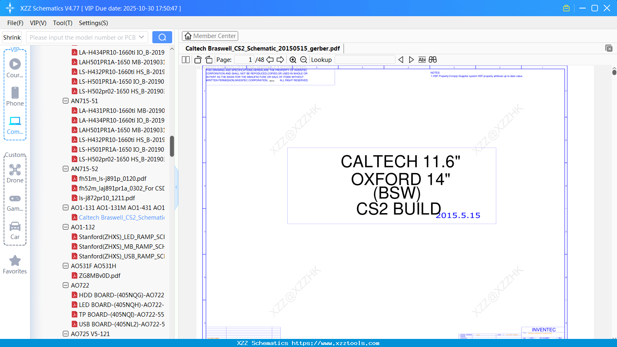The image size is (617, 347).
Task: Open the Member Center
Action: pos(210,36)
